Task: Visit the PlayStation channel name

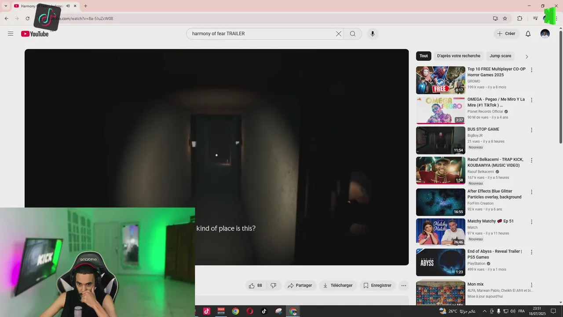Action: (476, 263)
